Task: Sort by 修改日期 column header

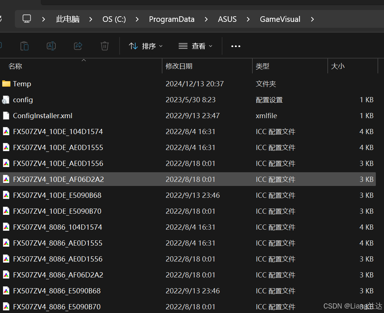Action: click(179, 66)
